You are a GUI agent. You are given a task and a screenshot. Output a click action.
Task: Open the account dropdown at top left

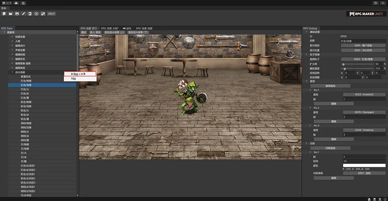(6, 3)
